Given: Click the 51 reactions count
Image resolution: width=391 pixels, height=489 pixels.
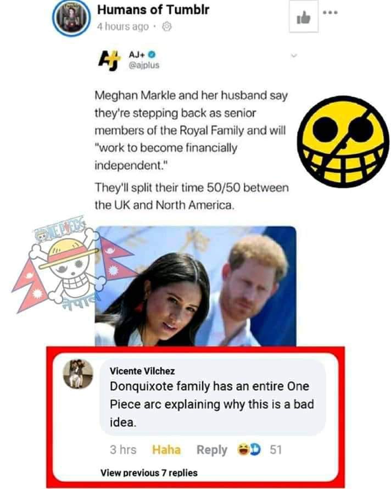Looking at the screenshot, I should pyautogui.click(x=276, y=449).
